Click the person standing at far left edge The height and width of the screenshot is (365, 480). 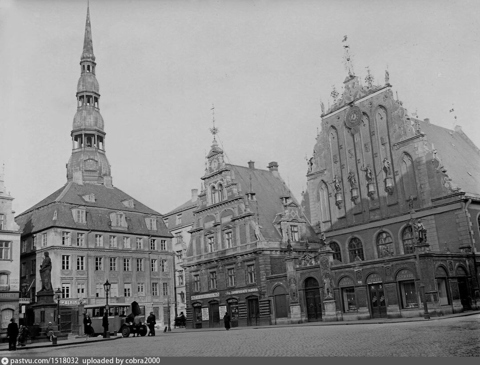(12, 333)
